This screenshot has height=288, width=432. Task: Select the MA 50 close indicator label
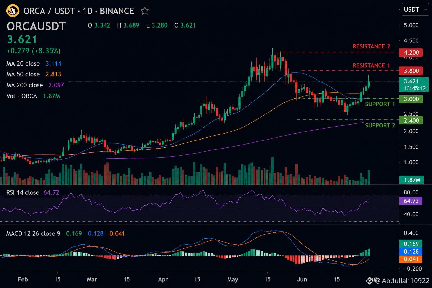coord(23,74)
